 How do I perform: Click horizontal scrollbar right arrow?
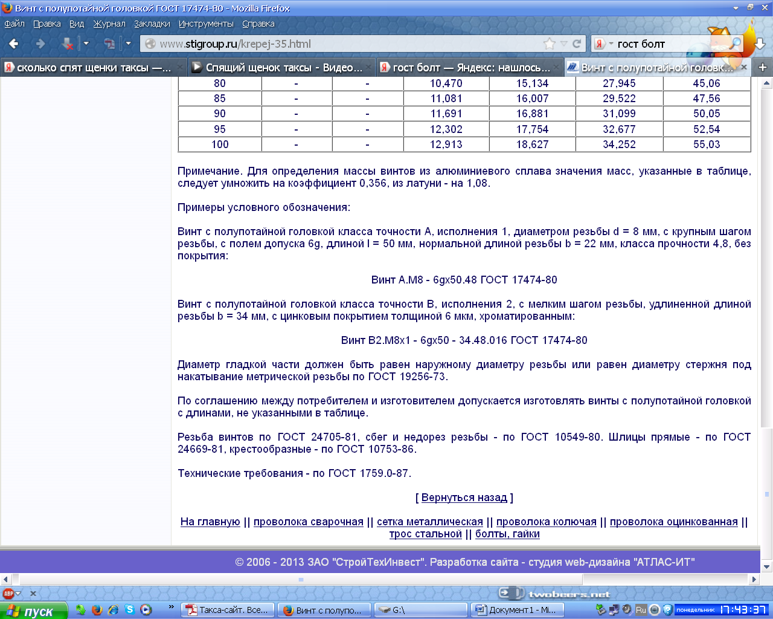click(754, 579)
